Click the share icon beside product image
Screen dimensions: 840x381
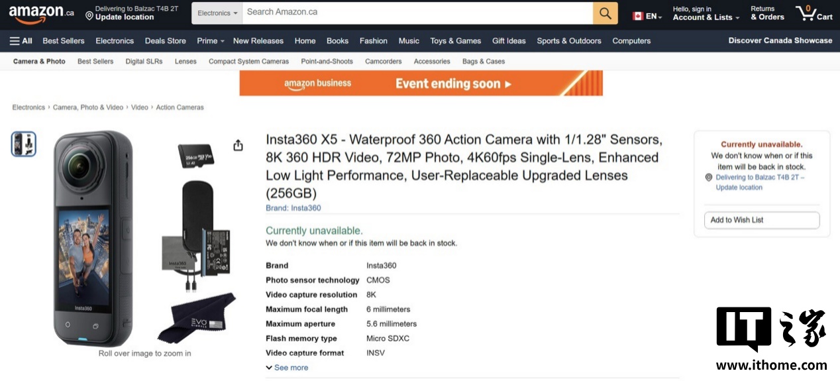[x=238, y=146]
